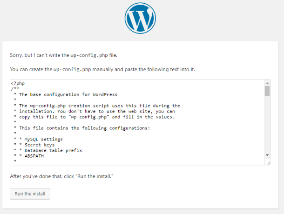Image resolution: width=284 pixels, height=214 pixels.
Task: Click the scrollbar thumb in config textarea
Action: (x=267, y=91)
